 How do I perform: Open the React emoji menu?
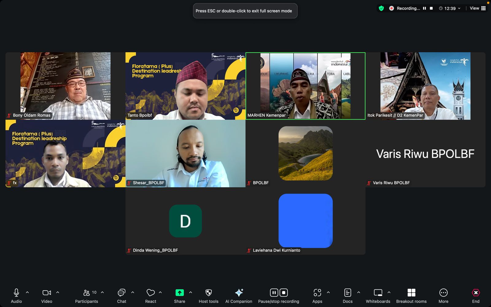pos(151,296)
